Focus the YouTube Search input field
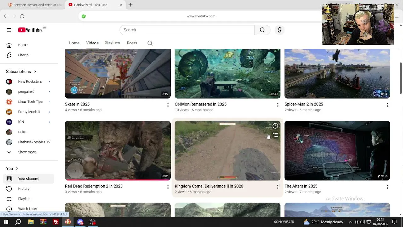The image size is (403, 227). (187, 30)
